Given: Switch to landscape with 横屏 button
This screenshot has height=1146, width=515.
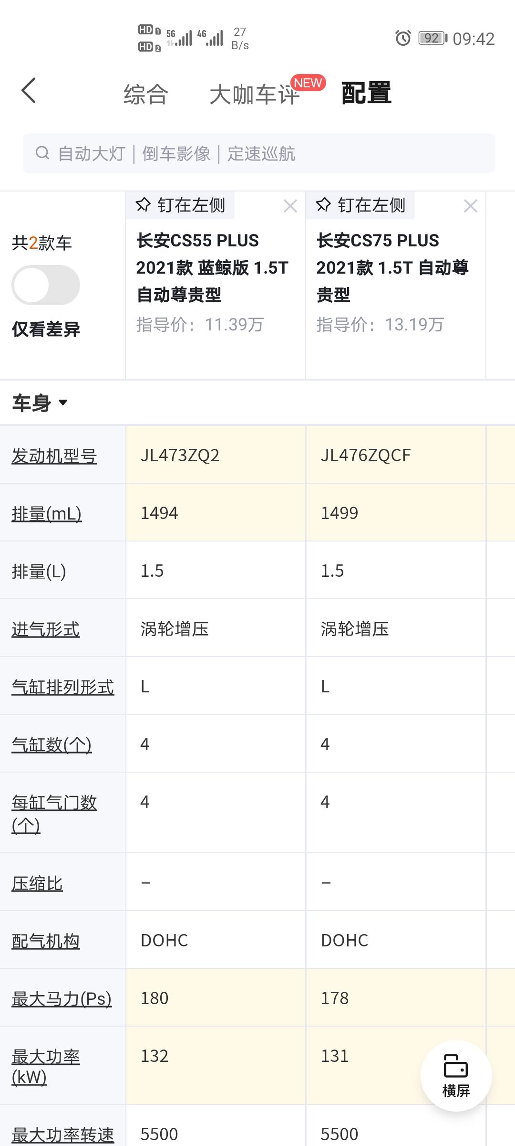Looking at the screenshot, I should pyautogui.click(x=456, y=1076).
